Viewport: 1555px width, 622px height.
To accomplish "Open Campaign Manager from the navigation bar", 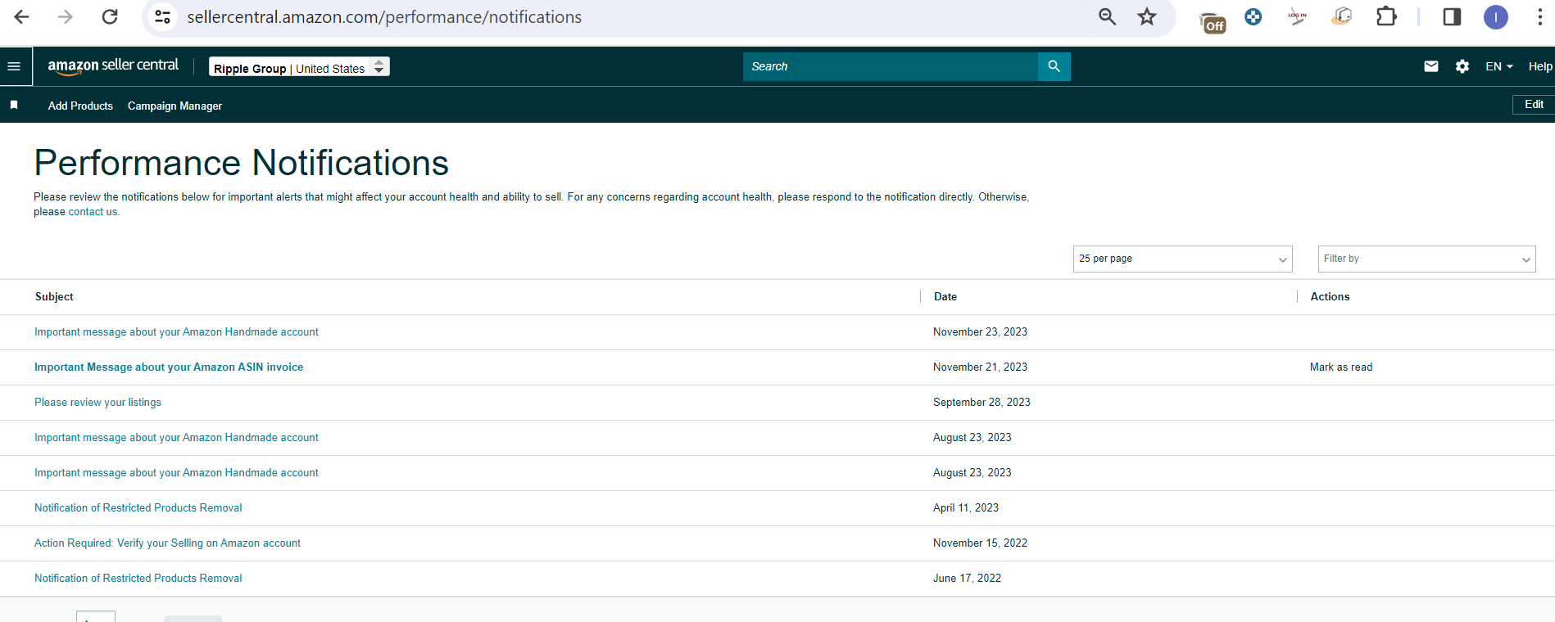I will [175, 106].
